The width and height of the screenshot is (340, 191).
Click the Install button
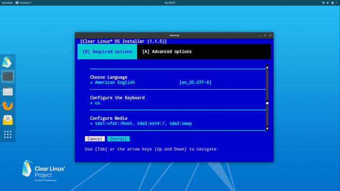pyautogui.click(x=119, y=139)
